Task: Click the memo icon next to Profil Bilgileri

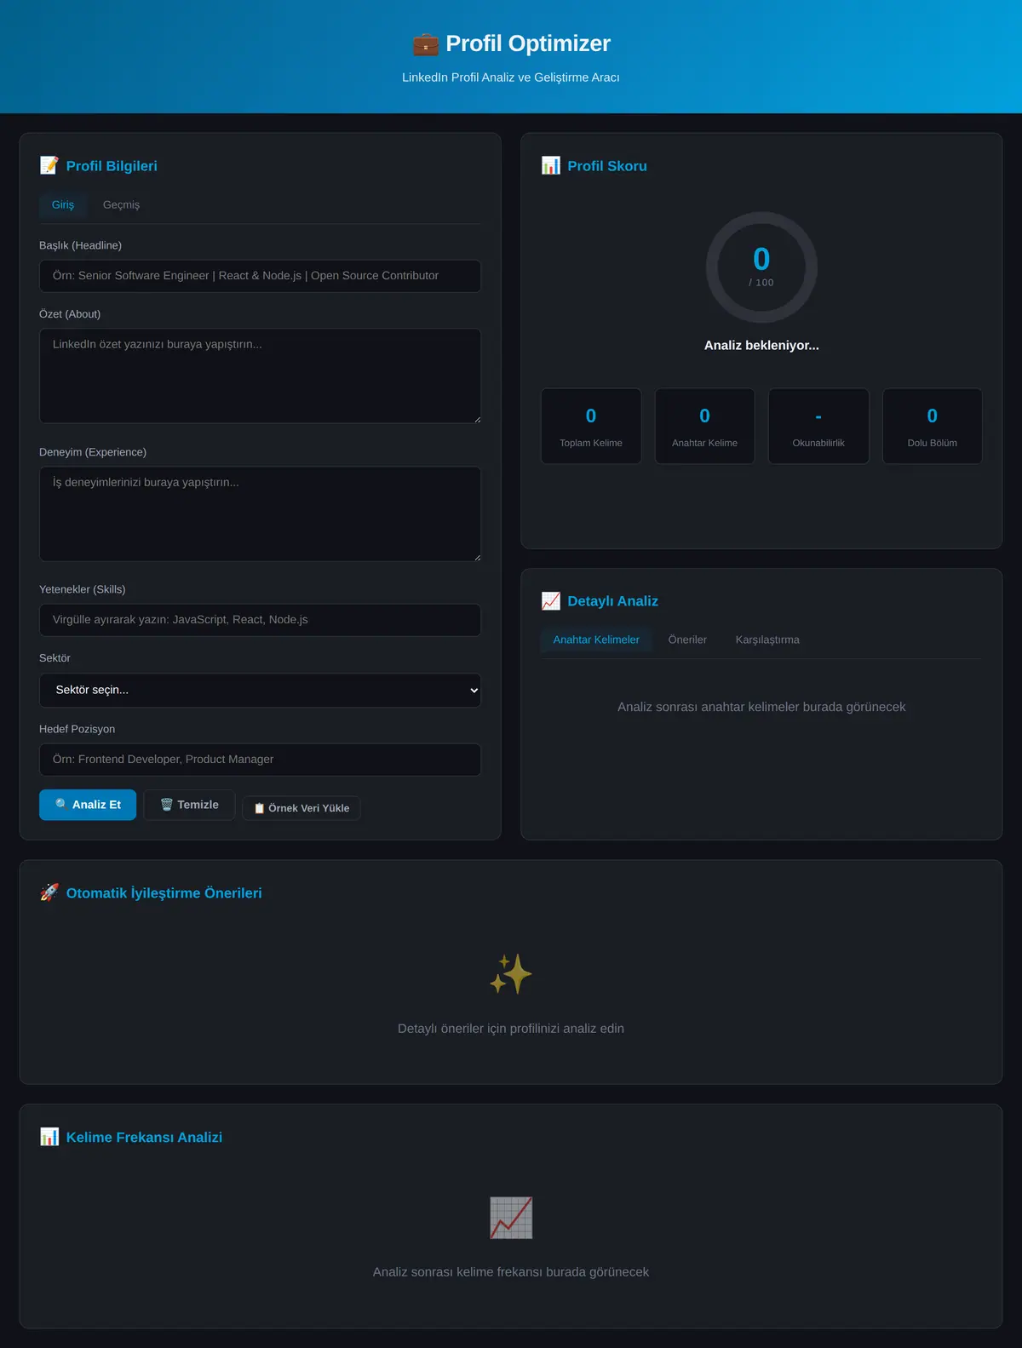Action: [49, 165]
